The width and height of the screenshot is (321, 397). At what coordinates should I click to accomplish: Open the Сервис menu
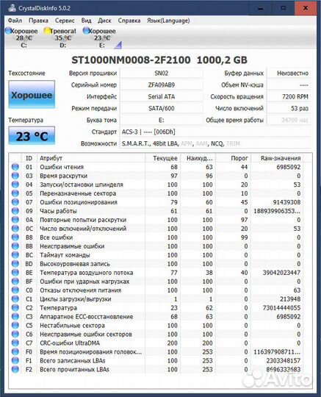[65, 21]
